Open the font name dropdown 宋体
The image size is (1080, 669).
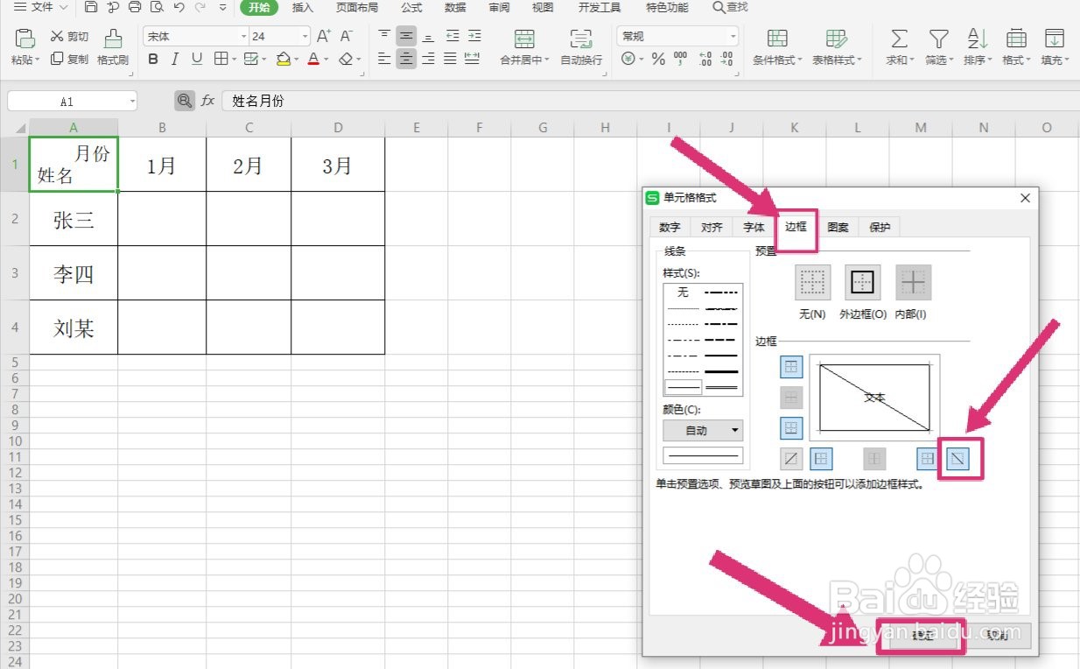[x=244, y=36]
